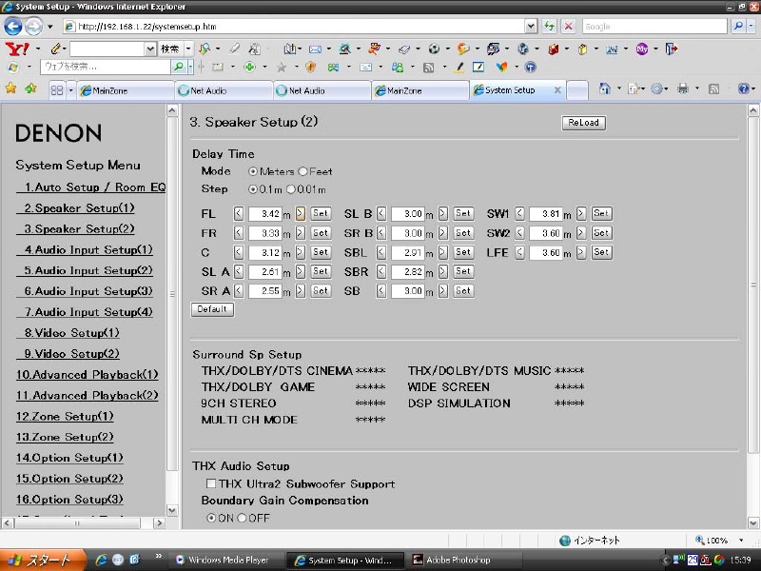Click the browser Back arrow button
The width and height of the screenshot is (761, 571).
13,27
